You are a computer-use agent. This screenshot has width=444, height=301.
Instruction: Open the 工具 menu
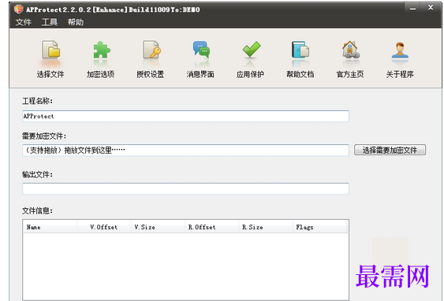[50, 22]
